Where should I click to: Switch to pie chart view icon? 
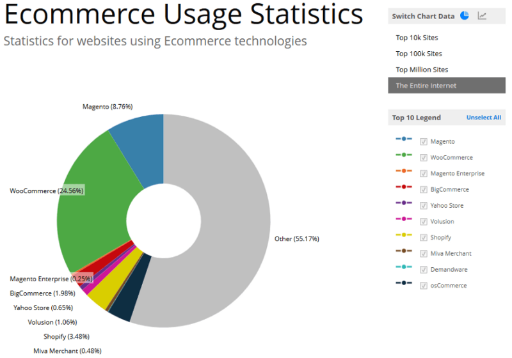[x=465, y=15]
